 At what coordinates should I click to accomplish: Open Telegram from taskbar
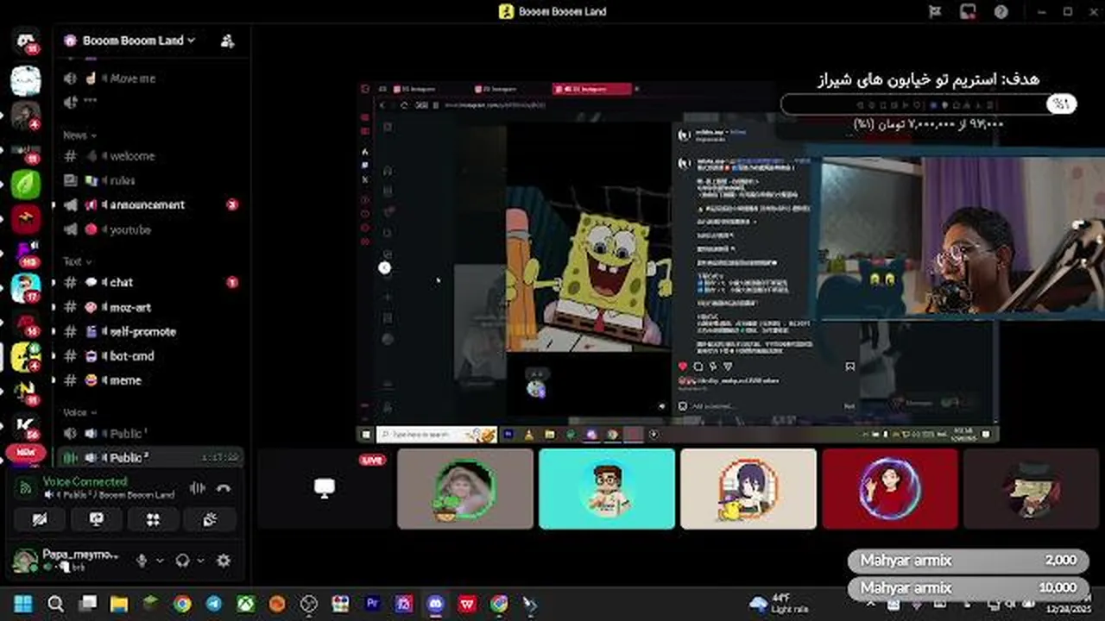[213, 604]
